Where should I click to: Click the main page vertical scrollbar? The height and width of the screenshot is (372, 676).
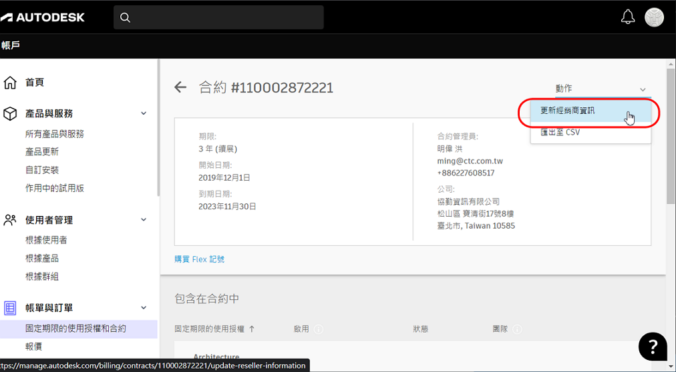point(671,136)
